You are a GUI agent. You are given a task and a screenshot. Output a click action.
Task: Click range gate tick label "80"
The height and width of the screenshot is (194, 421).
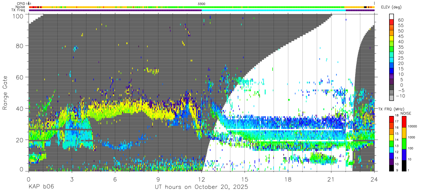point(20,46)
